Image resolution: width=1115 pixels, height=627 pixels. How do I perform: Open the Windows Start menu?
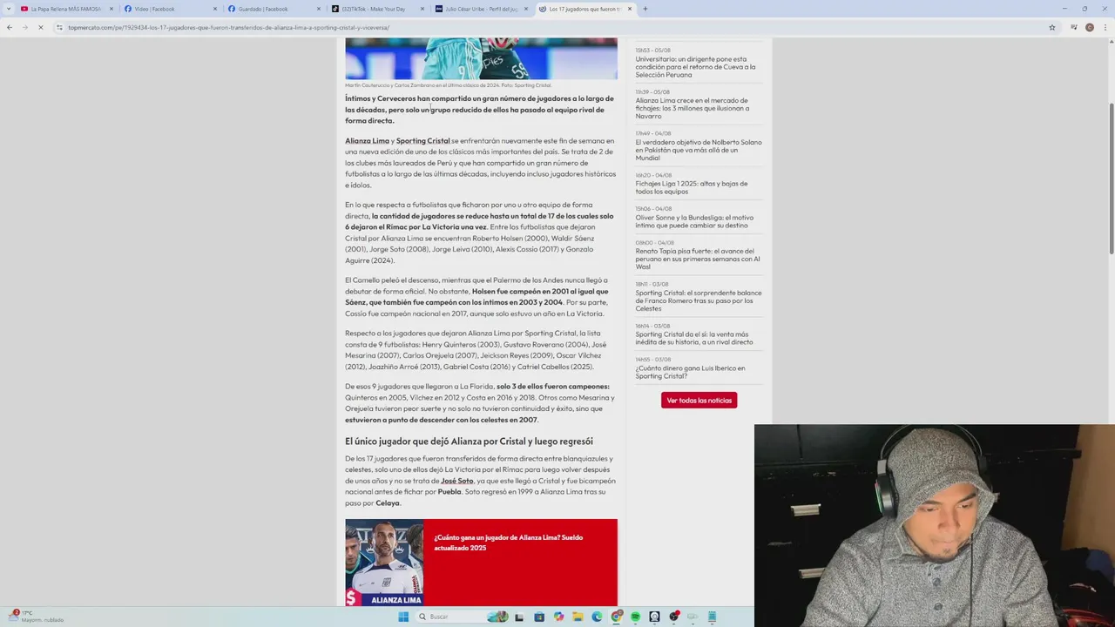pos(403,617)
